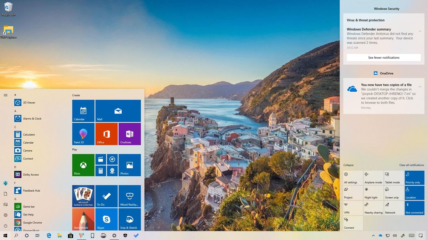Collapse the Windows Defender summary chevron

420,31
